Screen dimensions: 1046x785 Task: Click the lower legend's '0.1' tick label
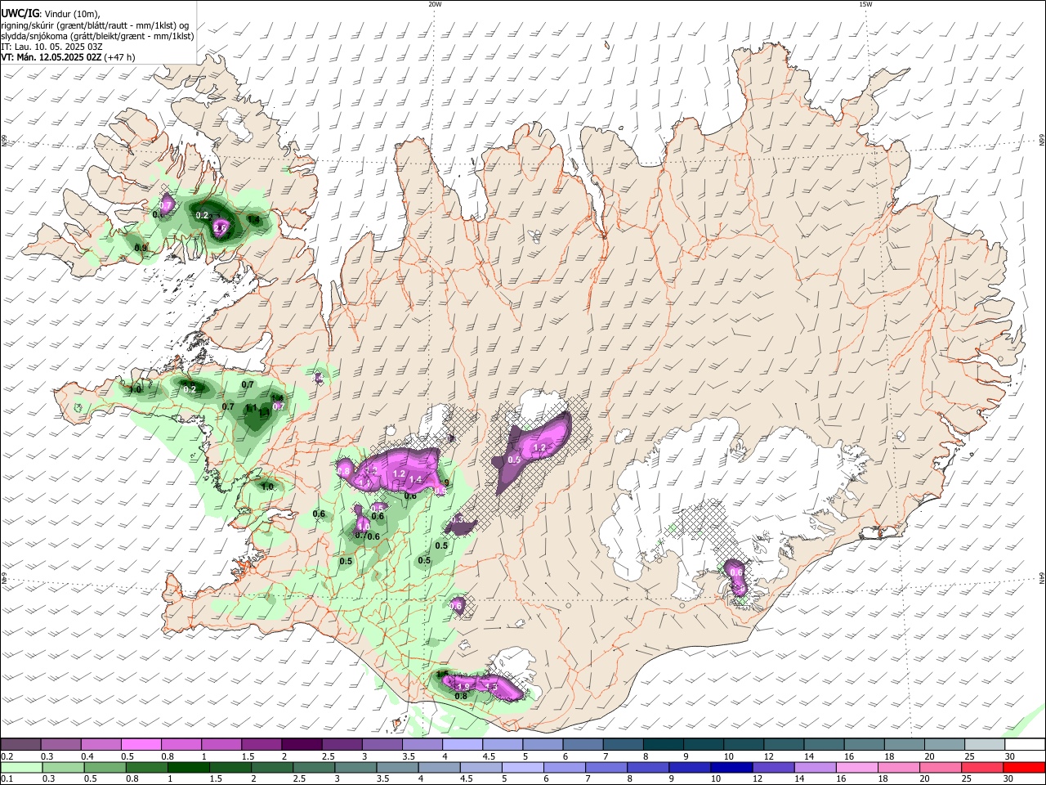[x=7, y=778]
